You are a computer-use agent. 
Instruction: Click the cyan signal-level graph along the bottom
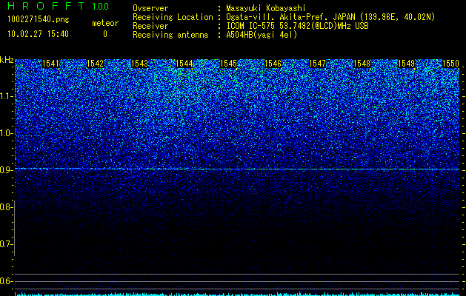pos(237,294)
